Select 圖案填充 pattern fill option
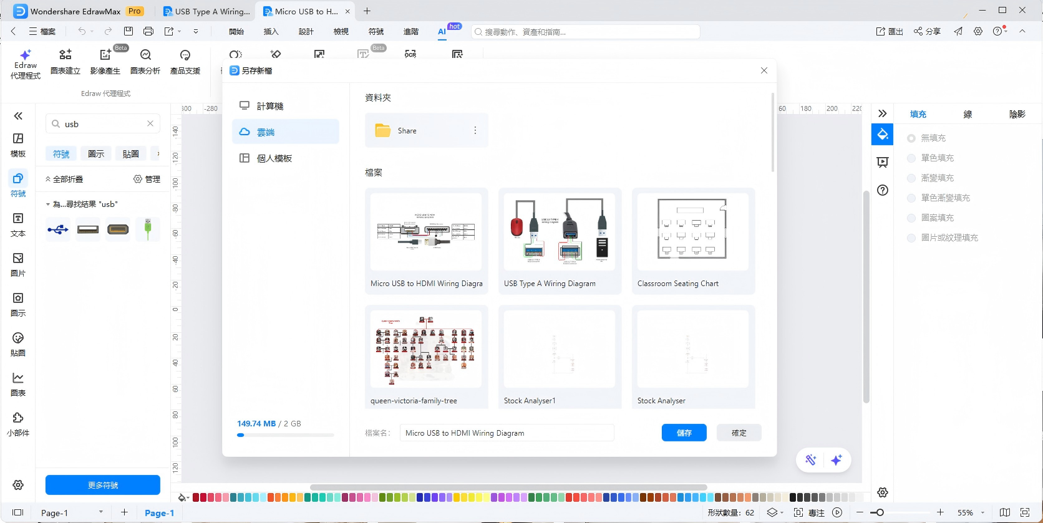 [931, 218]
